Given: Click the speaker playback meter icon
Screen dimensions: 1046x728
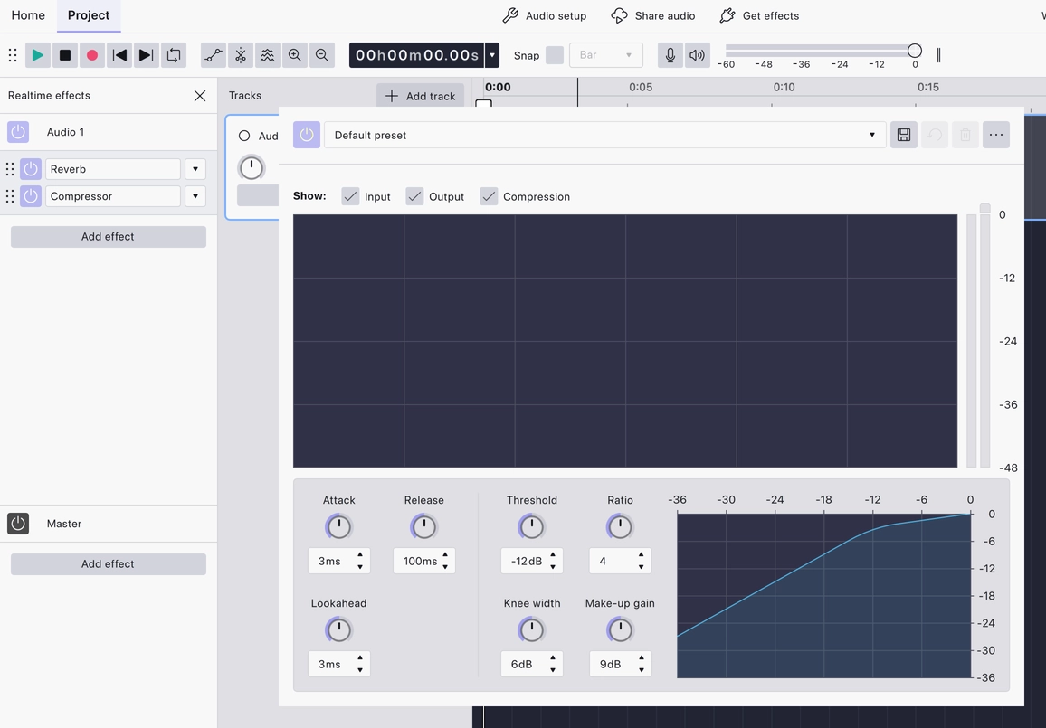Looking at the screenshot, I should point(697,55).
